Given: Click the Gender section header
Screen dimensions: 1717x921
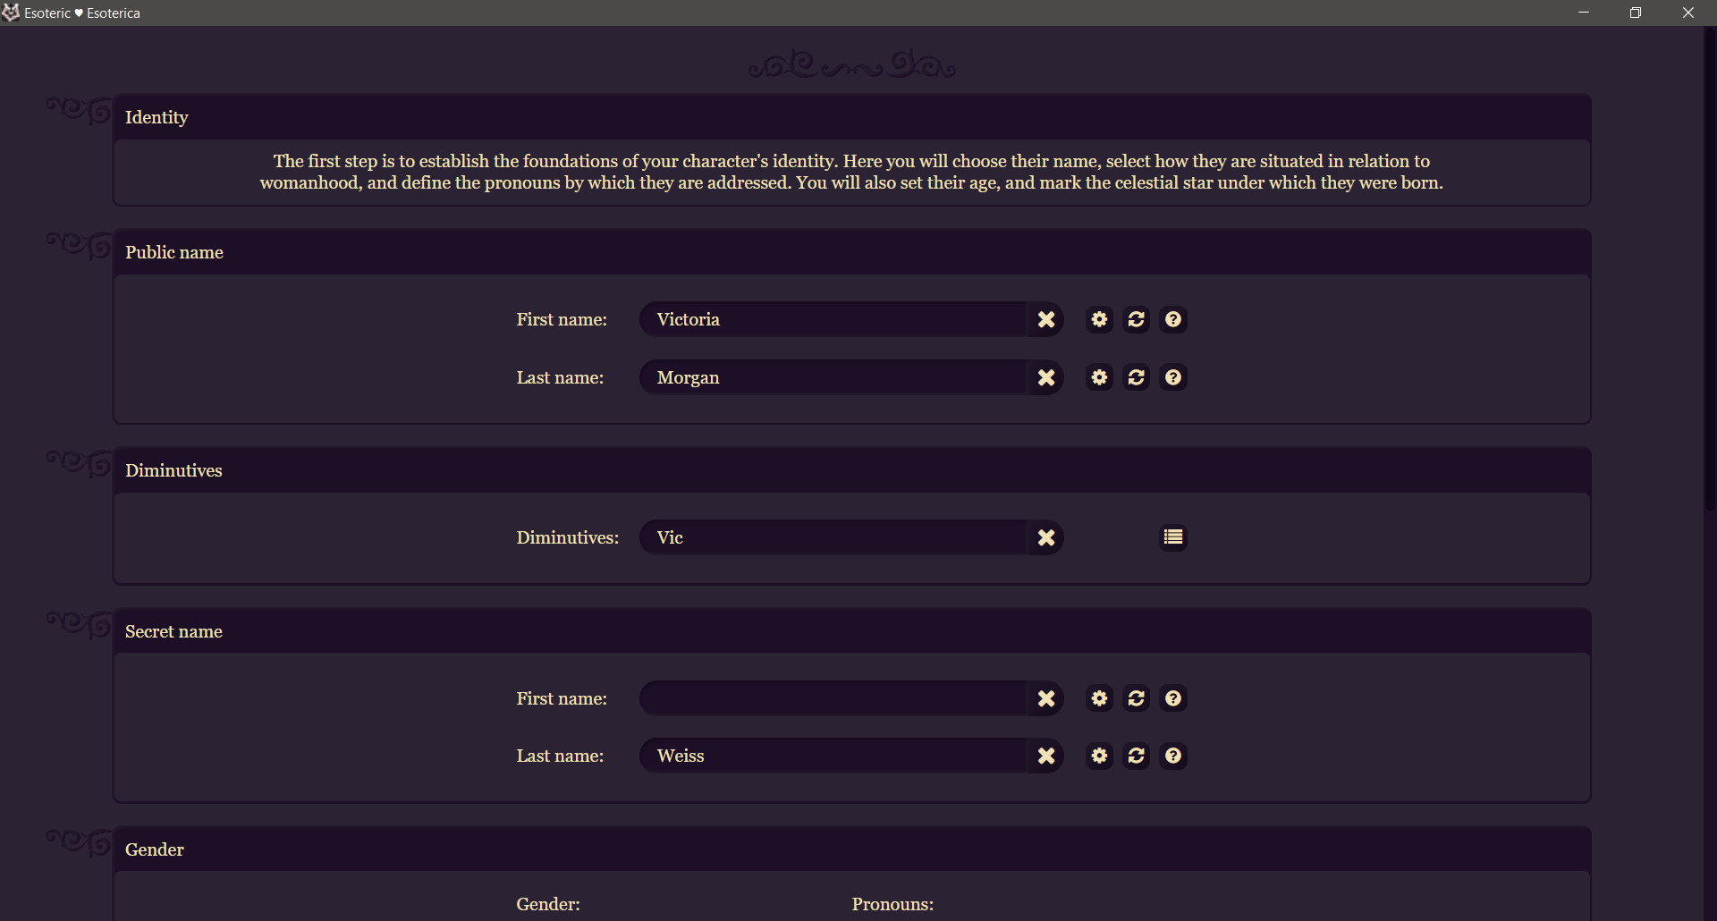Looking at the screenshot, I should click(x=851, y=849).
